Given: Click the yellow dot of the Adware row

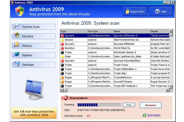Looking at the screenshot, I should tap(62, 40).
